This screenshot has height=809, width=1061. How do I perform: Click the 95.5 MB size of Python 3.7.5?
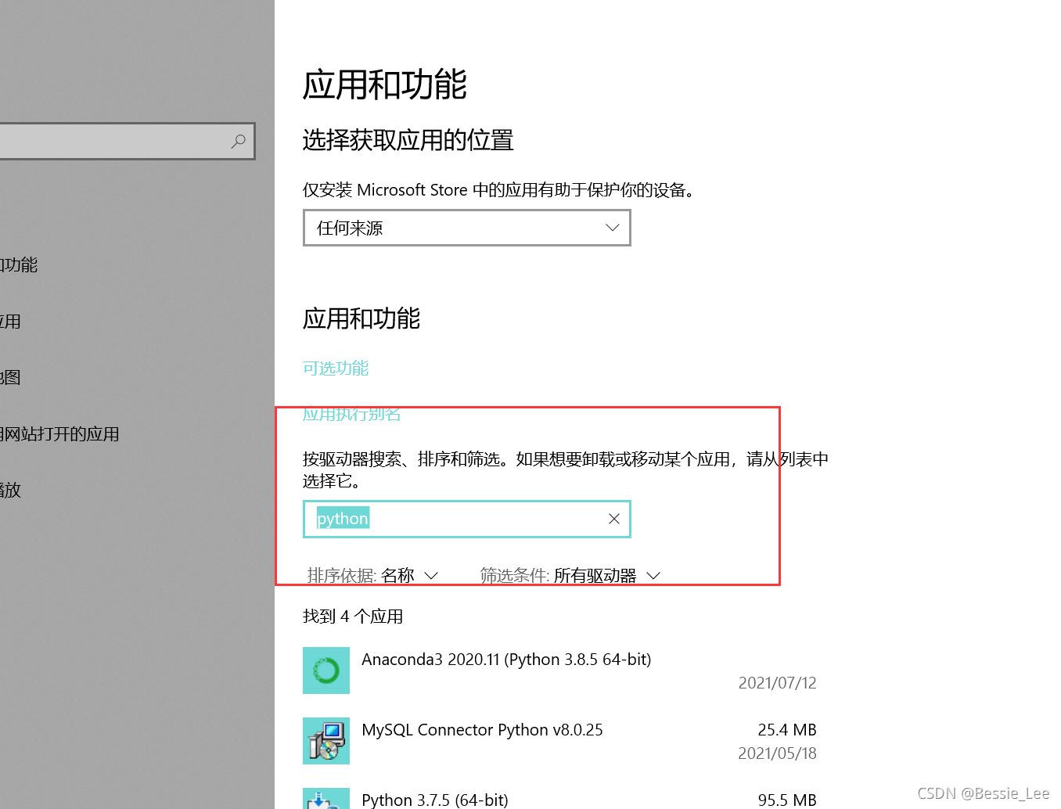(787, 800)
